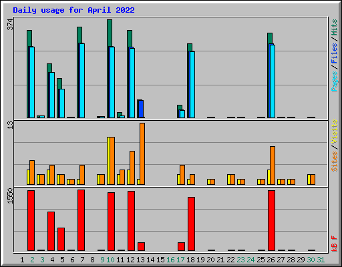This screenshot has height=267, width=342.
Task: Click the small red KB bar for day 17
Action: coord(182,247)
